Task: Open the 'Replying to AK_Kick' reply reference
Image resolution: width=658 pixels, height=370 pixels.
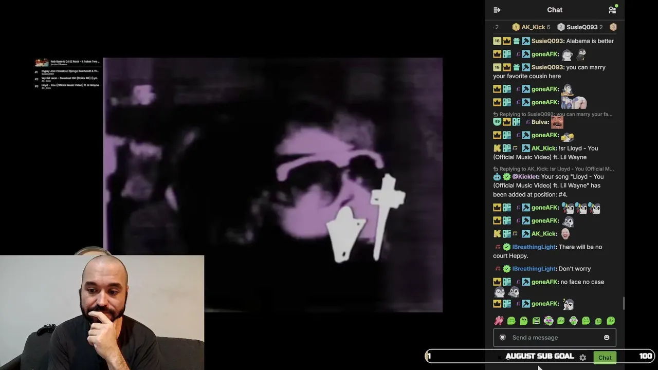Action: click(x=553, y=169)
